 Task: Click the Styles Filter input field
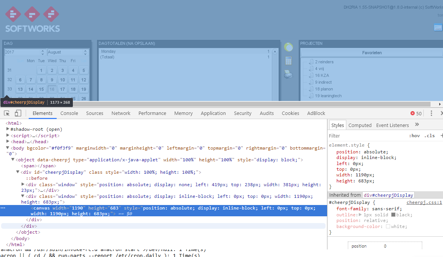[367, 136]
